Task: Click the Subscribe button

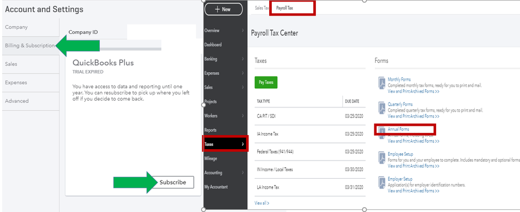Action: 173,182
